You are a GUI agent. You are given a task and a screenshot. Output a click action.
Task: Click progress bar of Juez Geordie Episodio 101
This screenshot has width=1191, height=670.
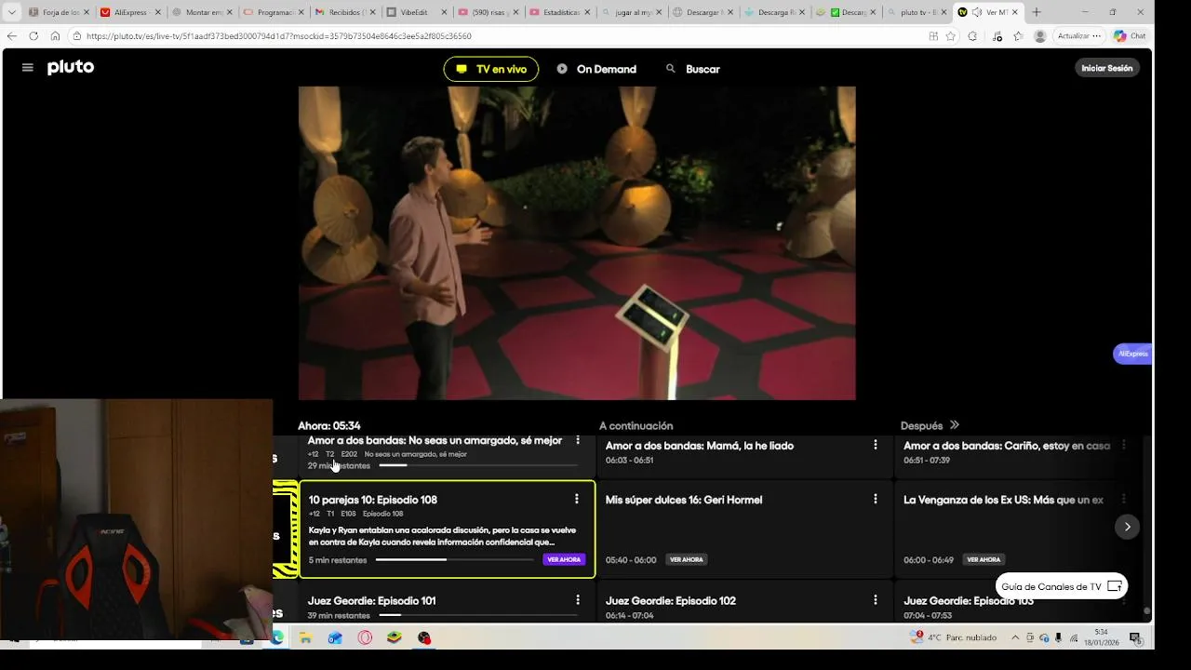pos(478,615)
